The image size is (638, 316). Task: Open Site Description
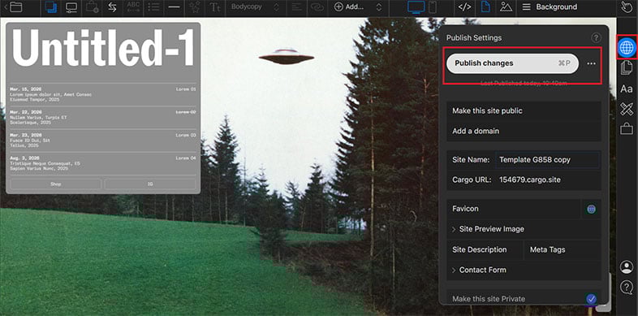pos(485,249)
